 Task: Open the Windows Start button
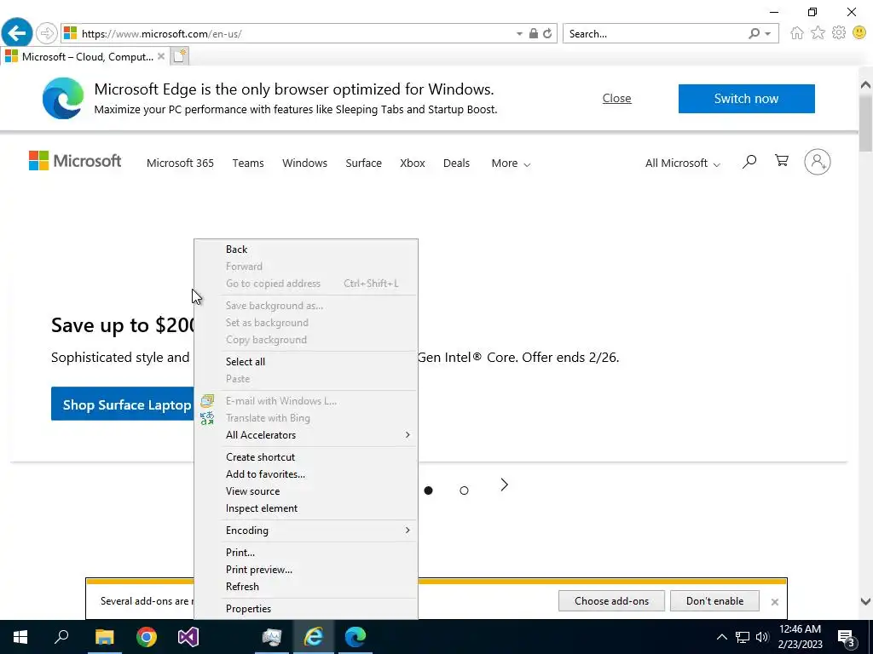(x=20, y=637)
